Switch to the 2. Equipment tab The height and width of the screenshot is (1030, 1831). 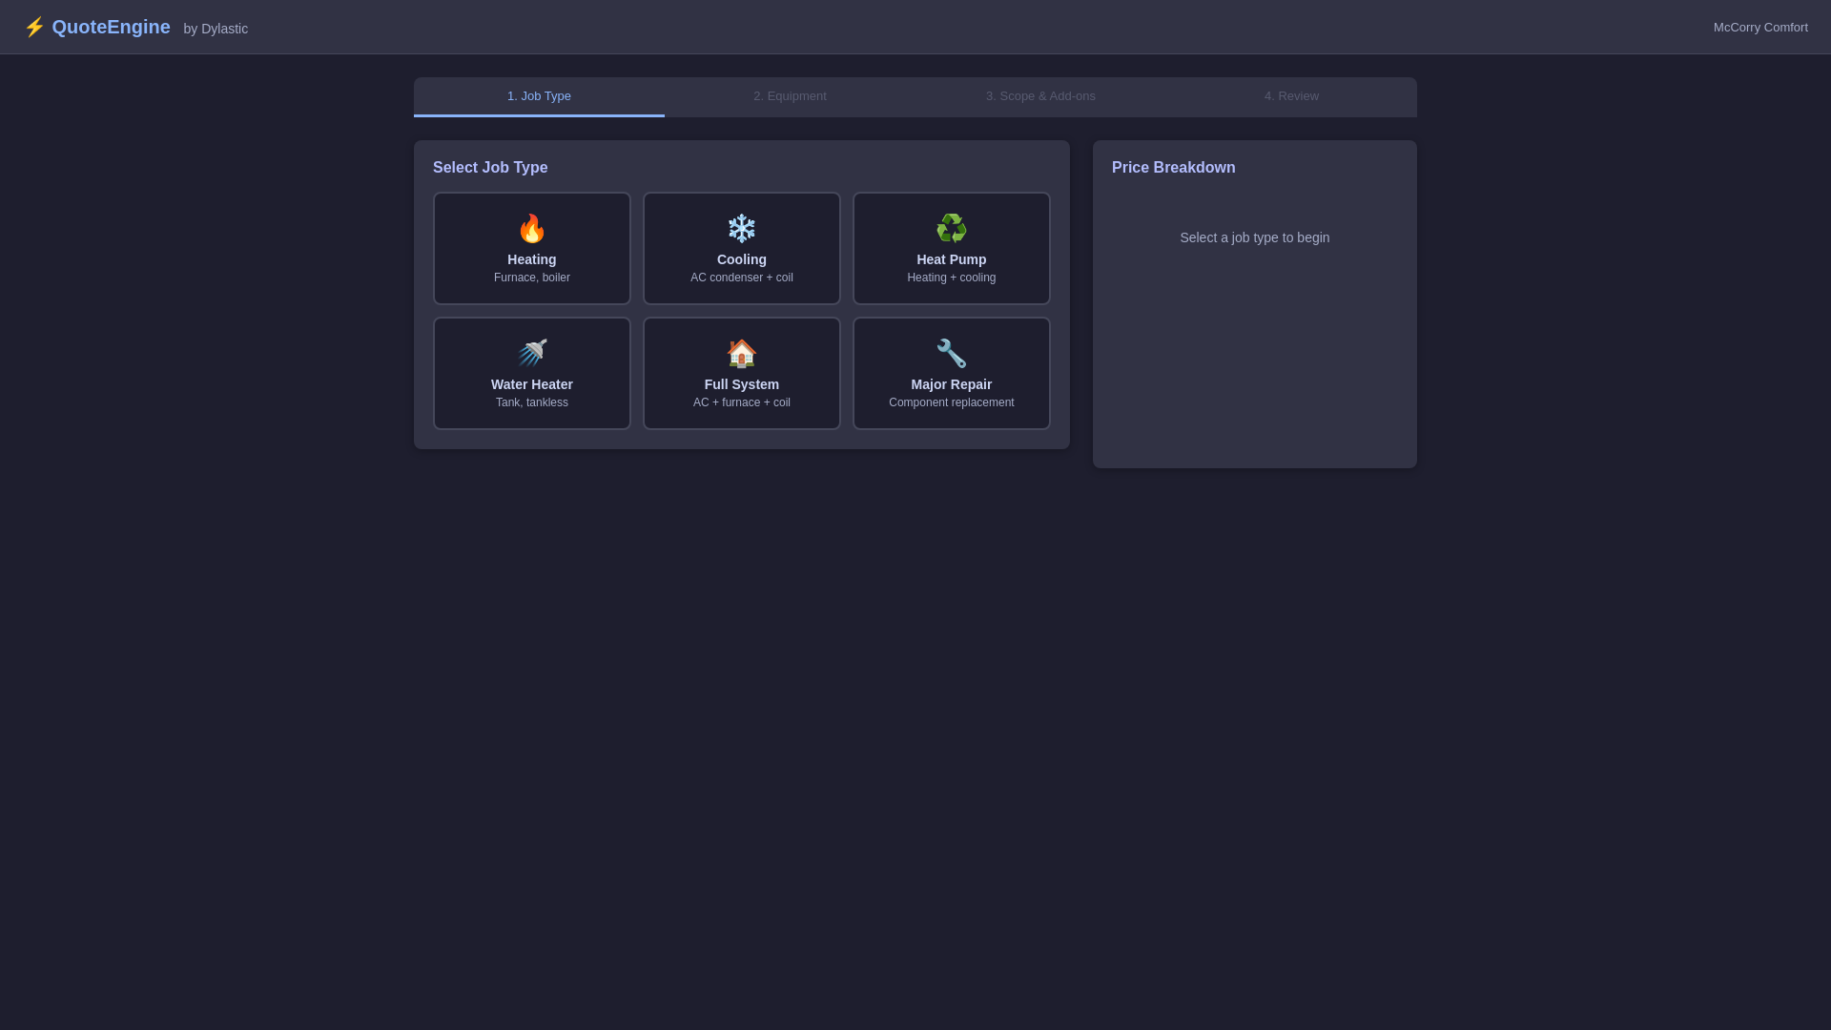pyautogui.click(x=790, y=96)
